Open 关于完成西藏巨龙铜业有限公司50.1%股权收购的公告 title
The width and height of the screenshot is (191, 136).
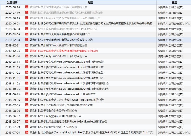66,13
